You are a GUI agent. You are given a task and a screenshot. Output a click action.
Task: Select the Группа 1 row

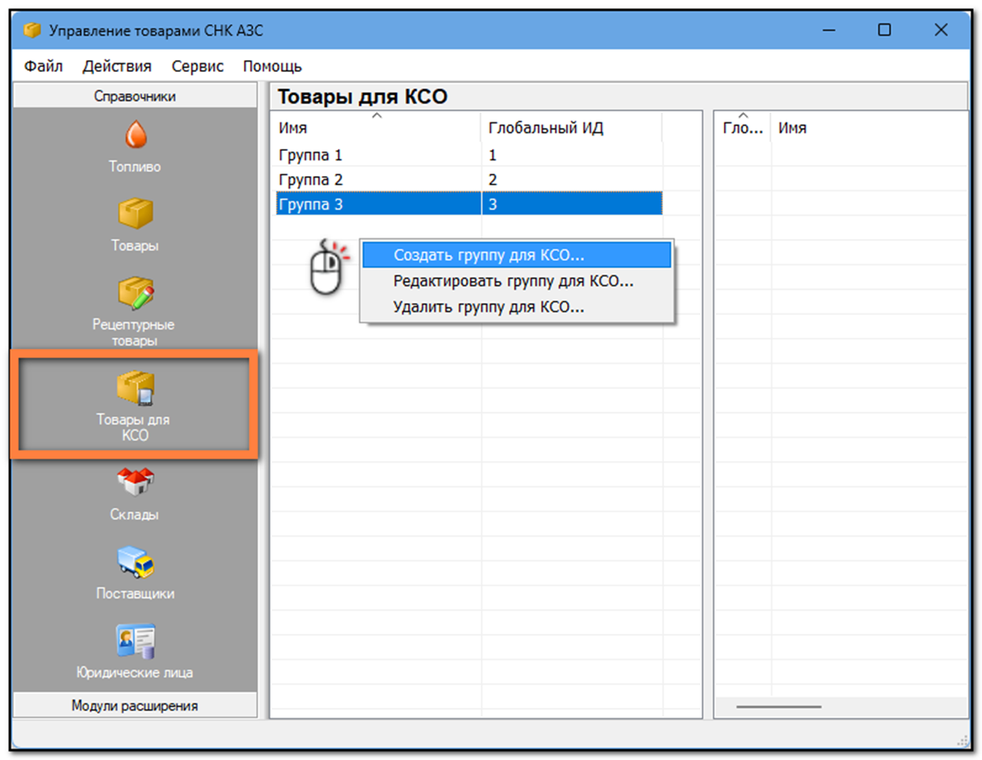click(x=469, y=155)
